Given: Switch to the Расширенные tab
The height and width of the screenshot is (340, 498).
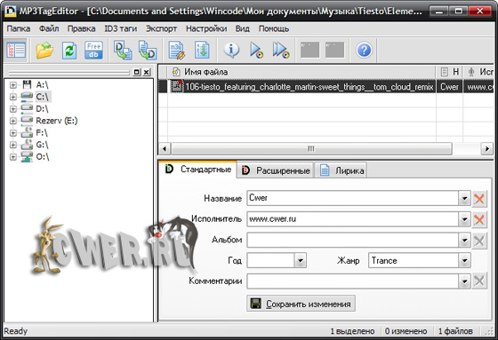Looking at the screenshot, I should point(276,170).
